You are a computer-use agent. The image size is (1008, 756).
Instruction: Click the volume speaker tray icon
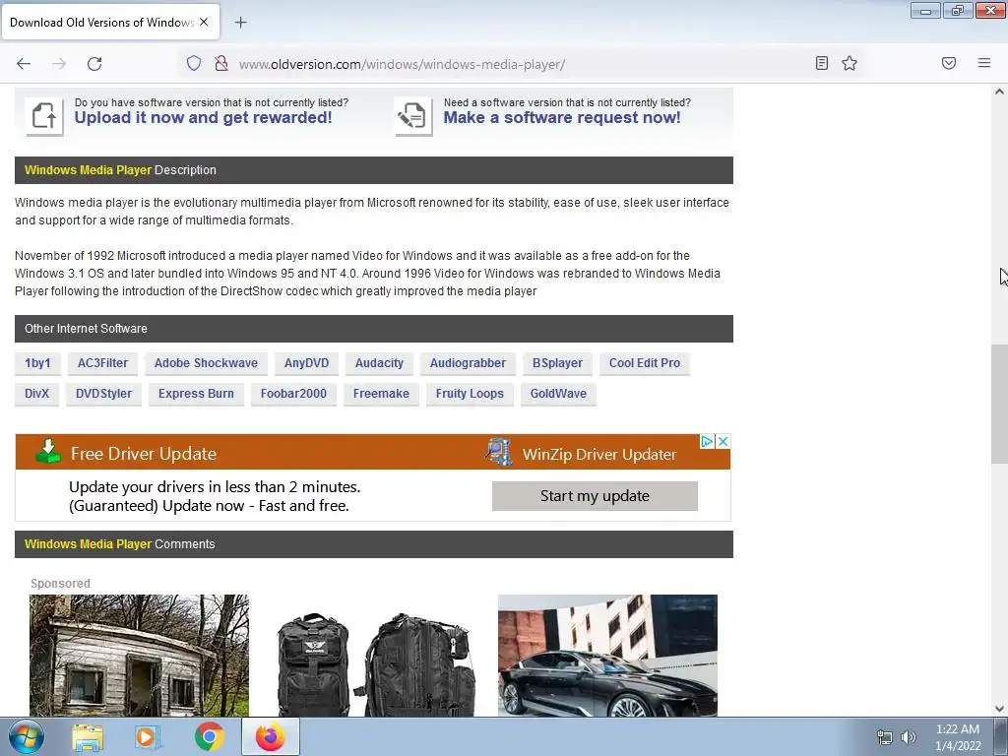(x=908, y=737)
